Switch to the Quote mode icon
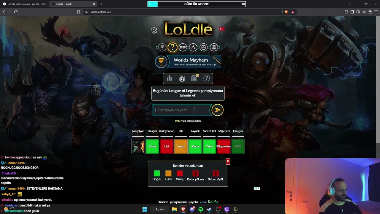This screenshot has width=380, height=214. 183,47
